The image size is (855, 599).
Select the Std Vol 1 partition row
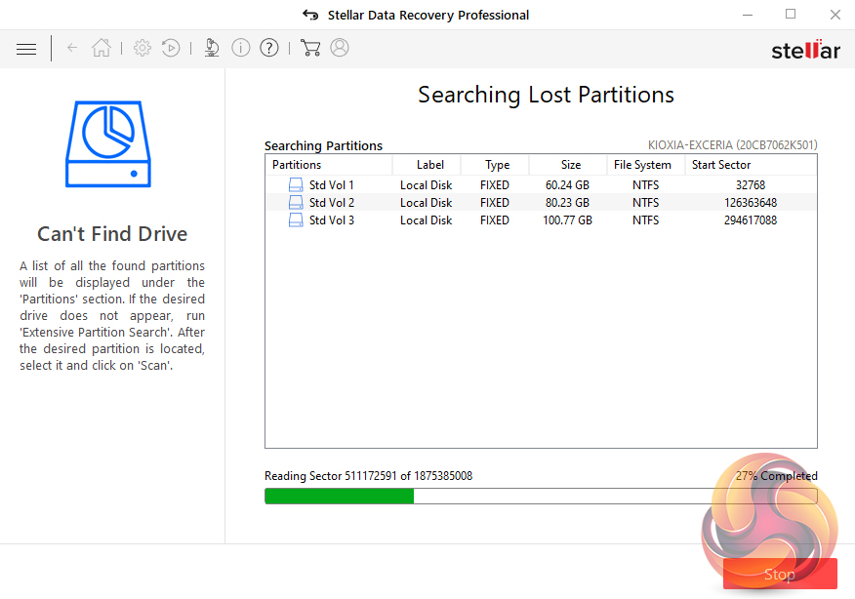[x=331, y=185]
